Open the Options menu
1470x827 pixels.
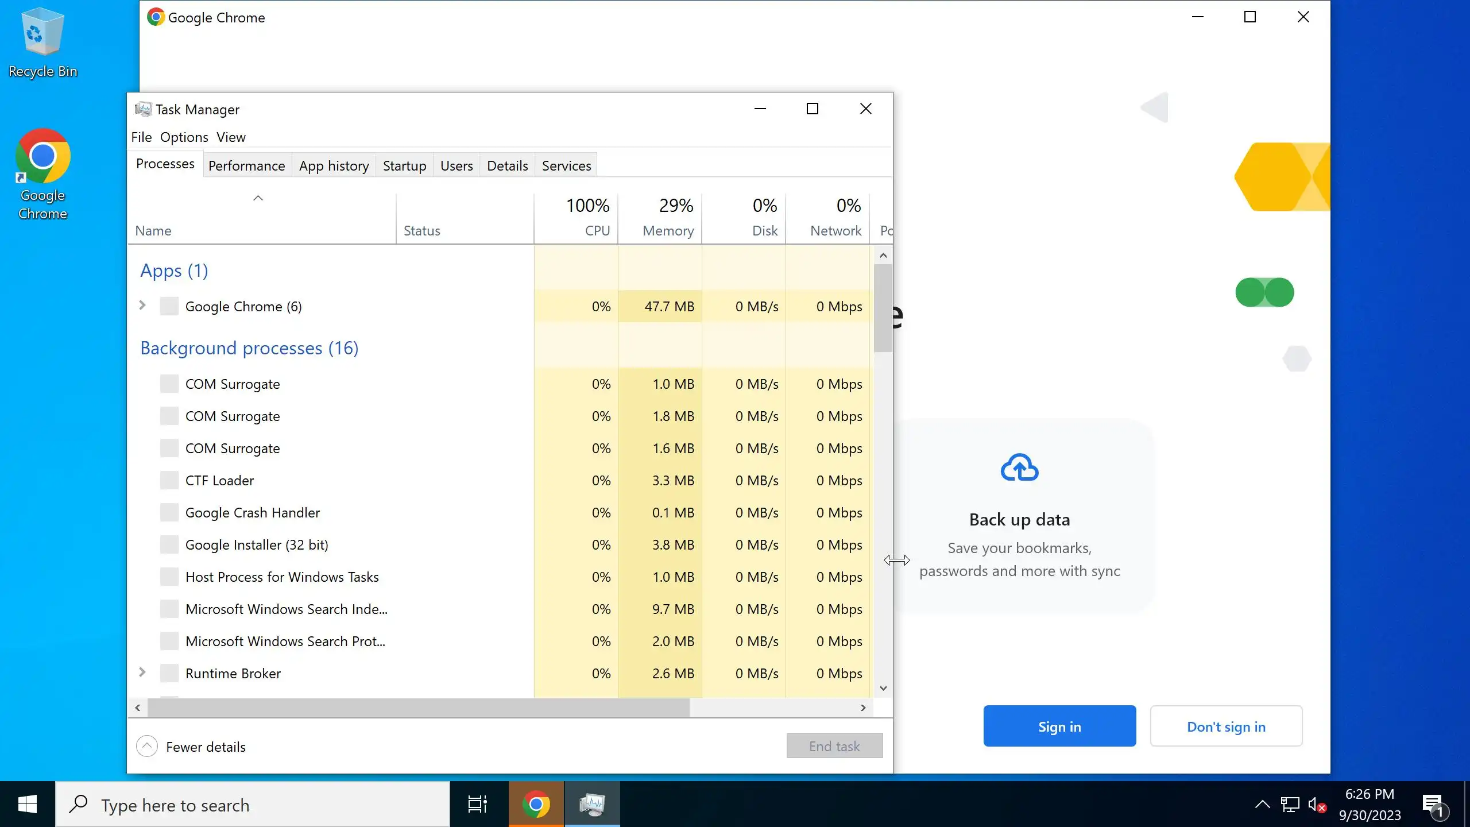184,137
